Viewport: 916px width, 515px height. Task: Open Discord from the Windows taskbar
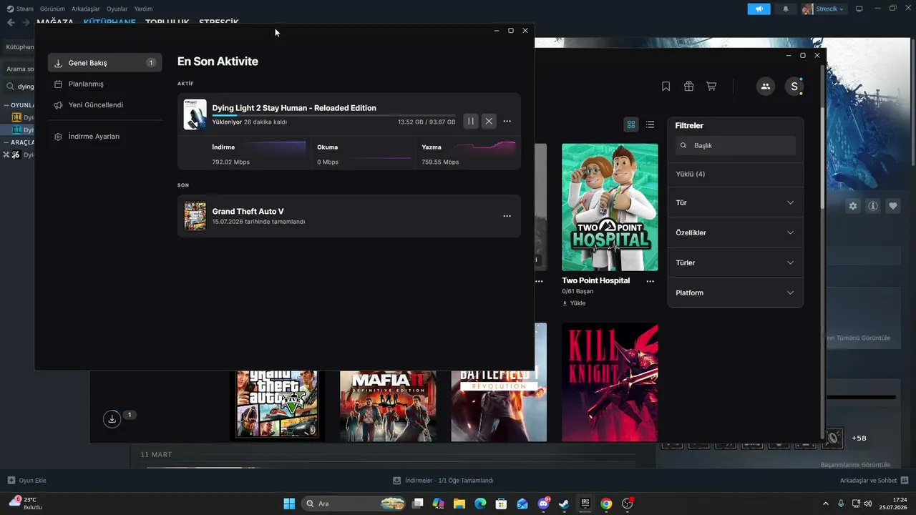tap(543, 504)
